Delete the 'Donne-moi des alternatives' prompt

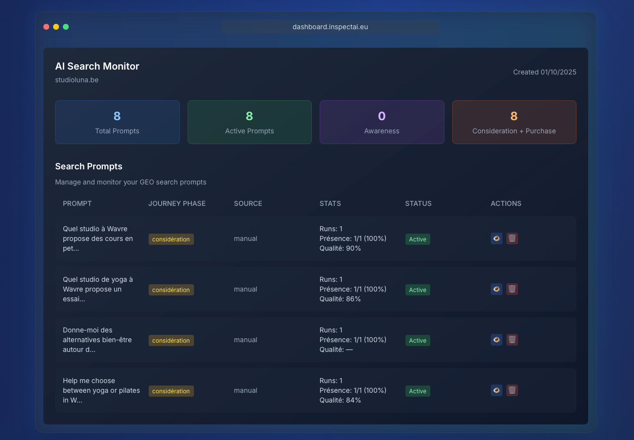click(512, 340)
